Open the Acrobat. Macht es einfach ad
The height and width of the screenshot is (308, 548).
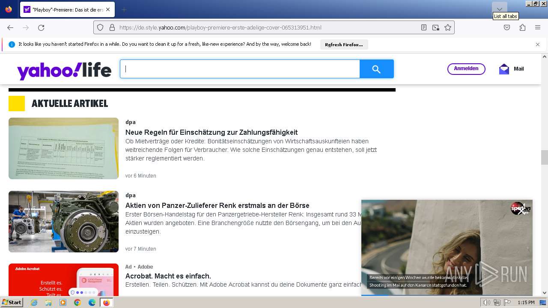[168, 276]
